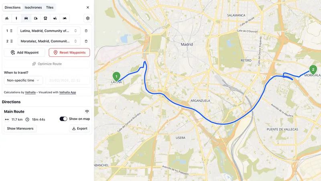This screenshot has width=321, height=181.
Task: Choose the bus travel mode icon
Action: pos(45,18)
